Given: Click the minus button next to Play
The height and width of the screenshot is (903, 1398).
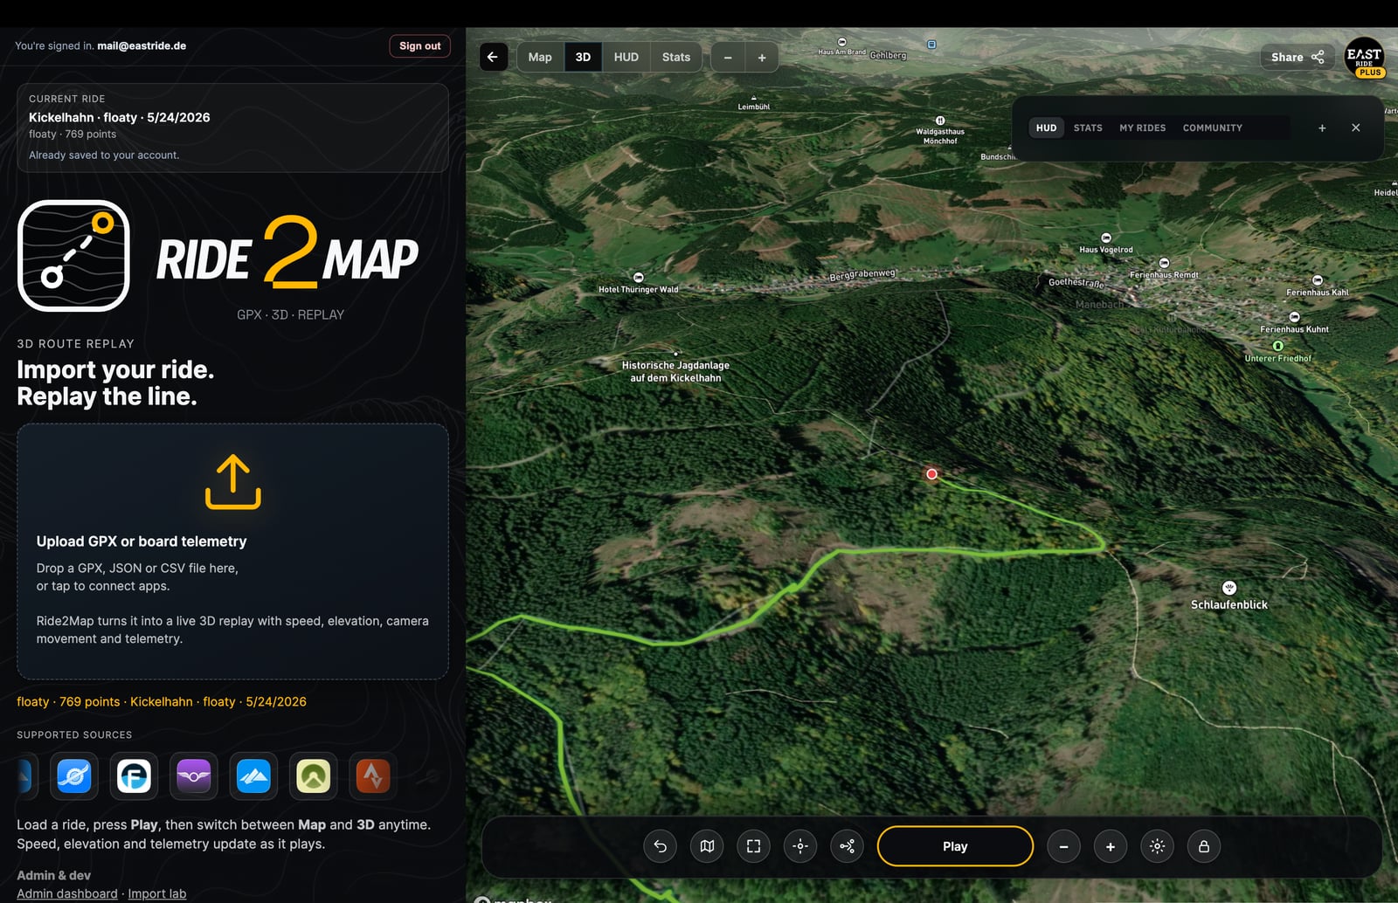Looking at the screenshot, I should pyautogui.click(x=1063, y=846).
